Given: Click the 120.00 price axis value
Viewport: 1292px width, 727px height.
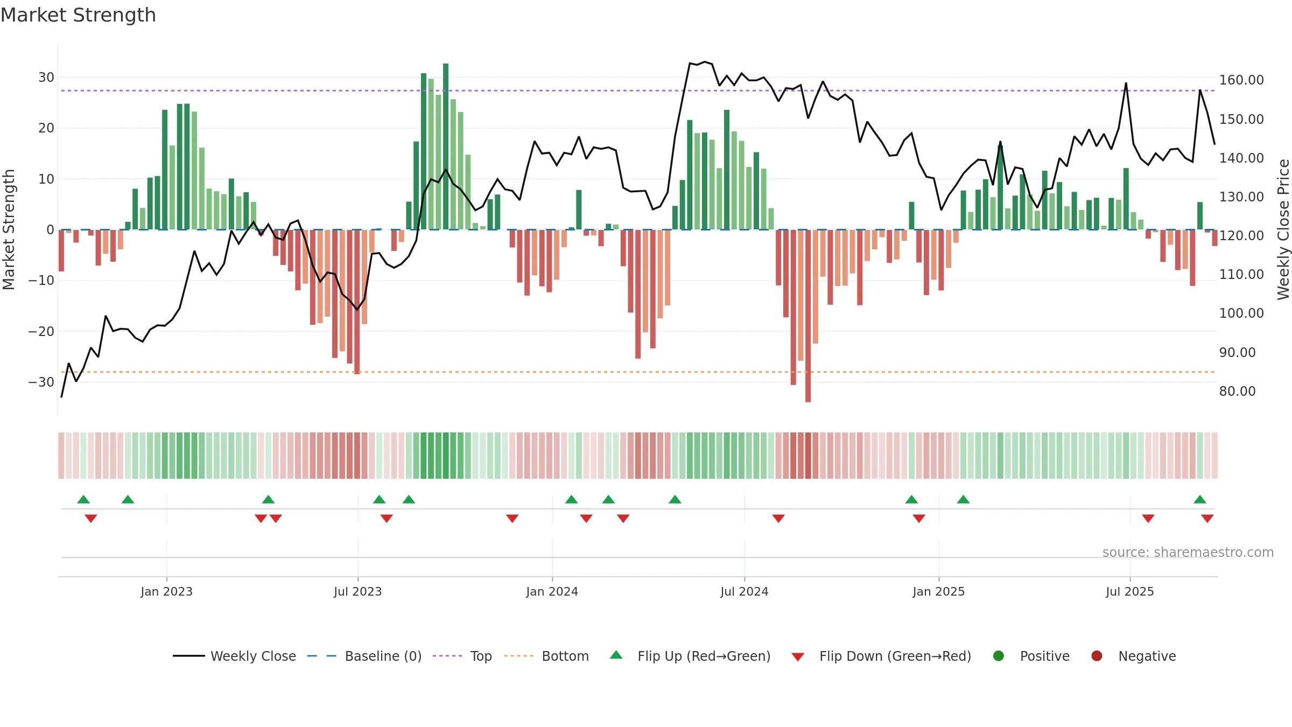Looking at the screenshot, I should tap(1241, 235).
